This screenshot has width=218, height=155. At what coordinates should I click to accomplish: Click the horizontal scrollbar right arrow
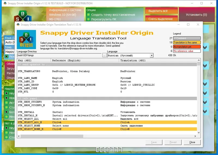[x=195, y=136]
